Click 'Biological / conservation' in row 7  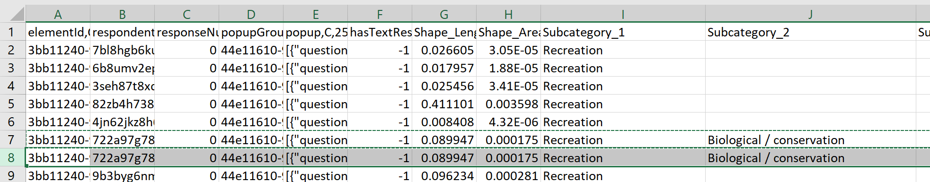pyautogui.click(x=810, y=140)
